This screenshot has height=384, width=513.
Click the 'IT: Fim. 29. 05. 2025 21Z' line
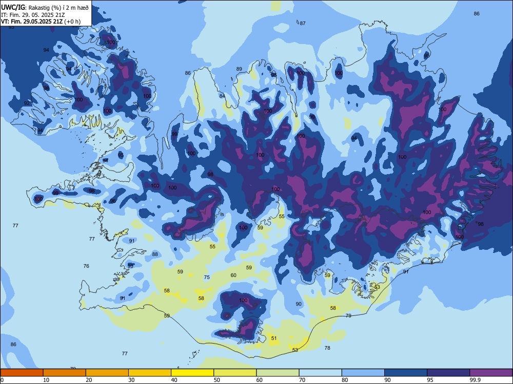33,15
